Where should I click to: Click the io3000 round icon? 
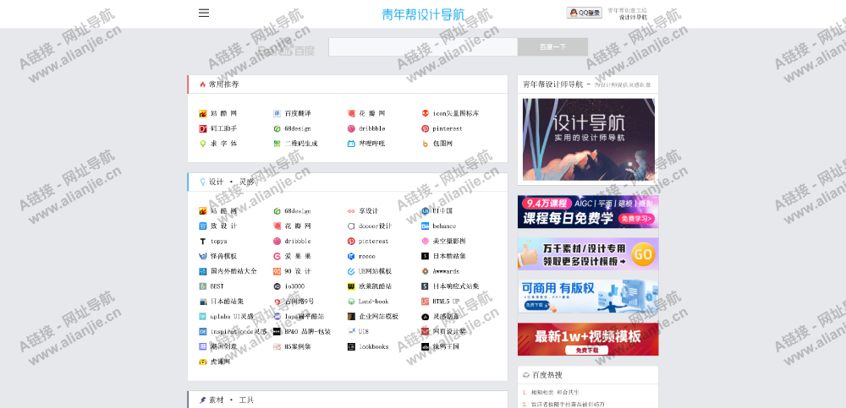tap(277, 286)
